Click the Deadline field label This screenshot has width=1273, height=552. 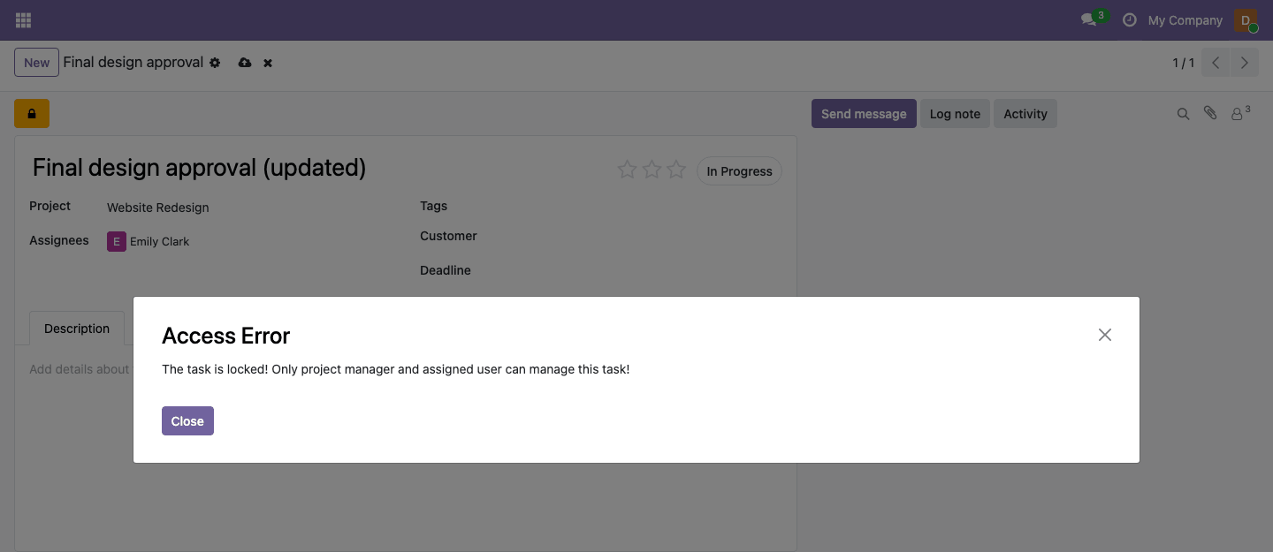pyautogui.click(x=446, y=270)
